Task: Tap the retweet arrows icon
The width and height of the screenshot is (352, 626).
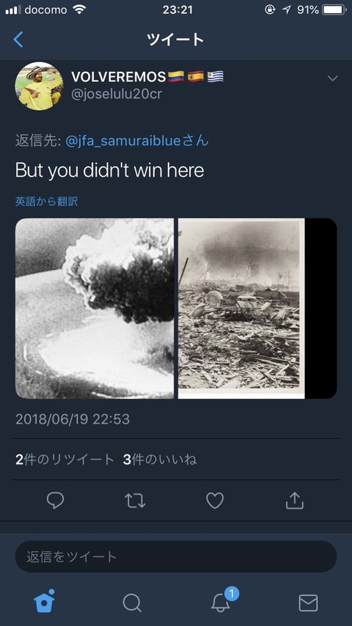Action: coord(135,501)
